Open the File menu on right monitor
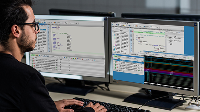 click(x=112, y=22)
